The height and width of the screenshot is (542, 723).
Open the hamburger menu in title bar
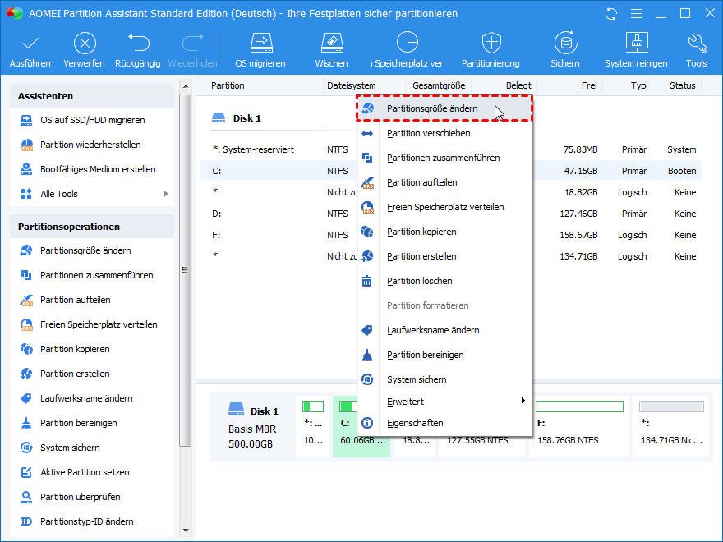(x=636, y=14)
